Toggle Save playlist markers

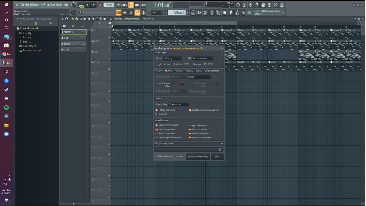point(167,125)
